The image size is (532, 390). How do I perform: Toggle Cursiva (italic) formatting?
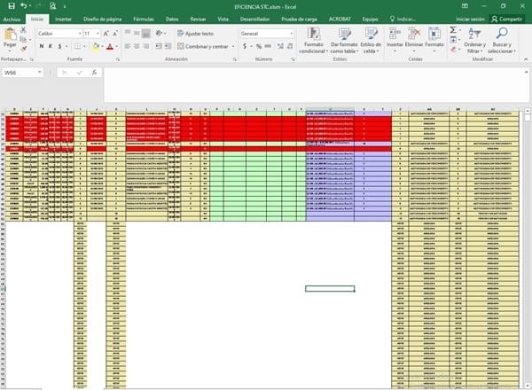[x=51, y=46]
